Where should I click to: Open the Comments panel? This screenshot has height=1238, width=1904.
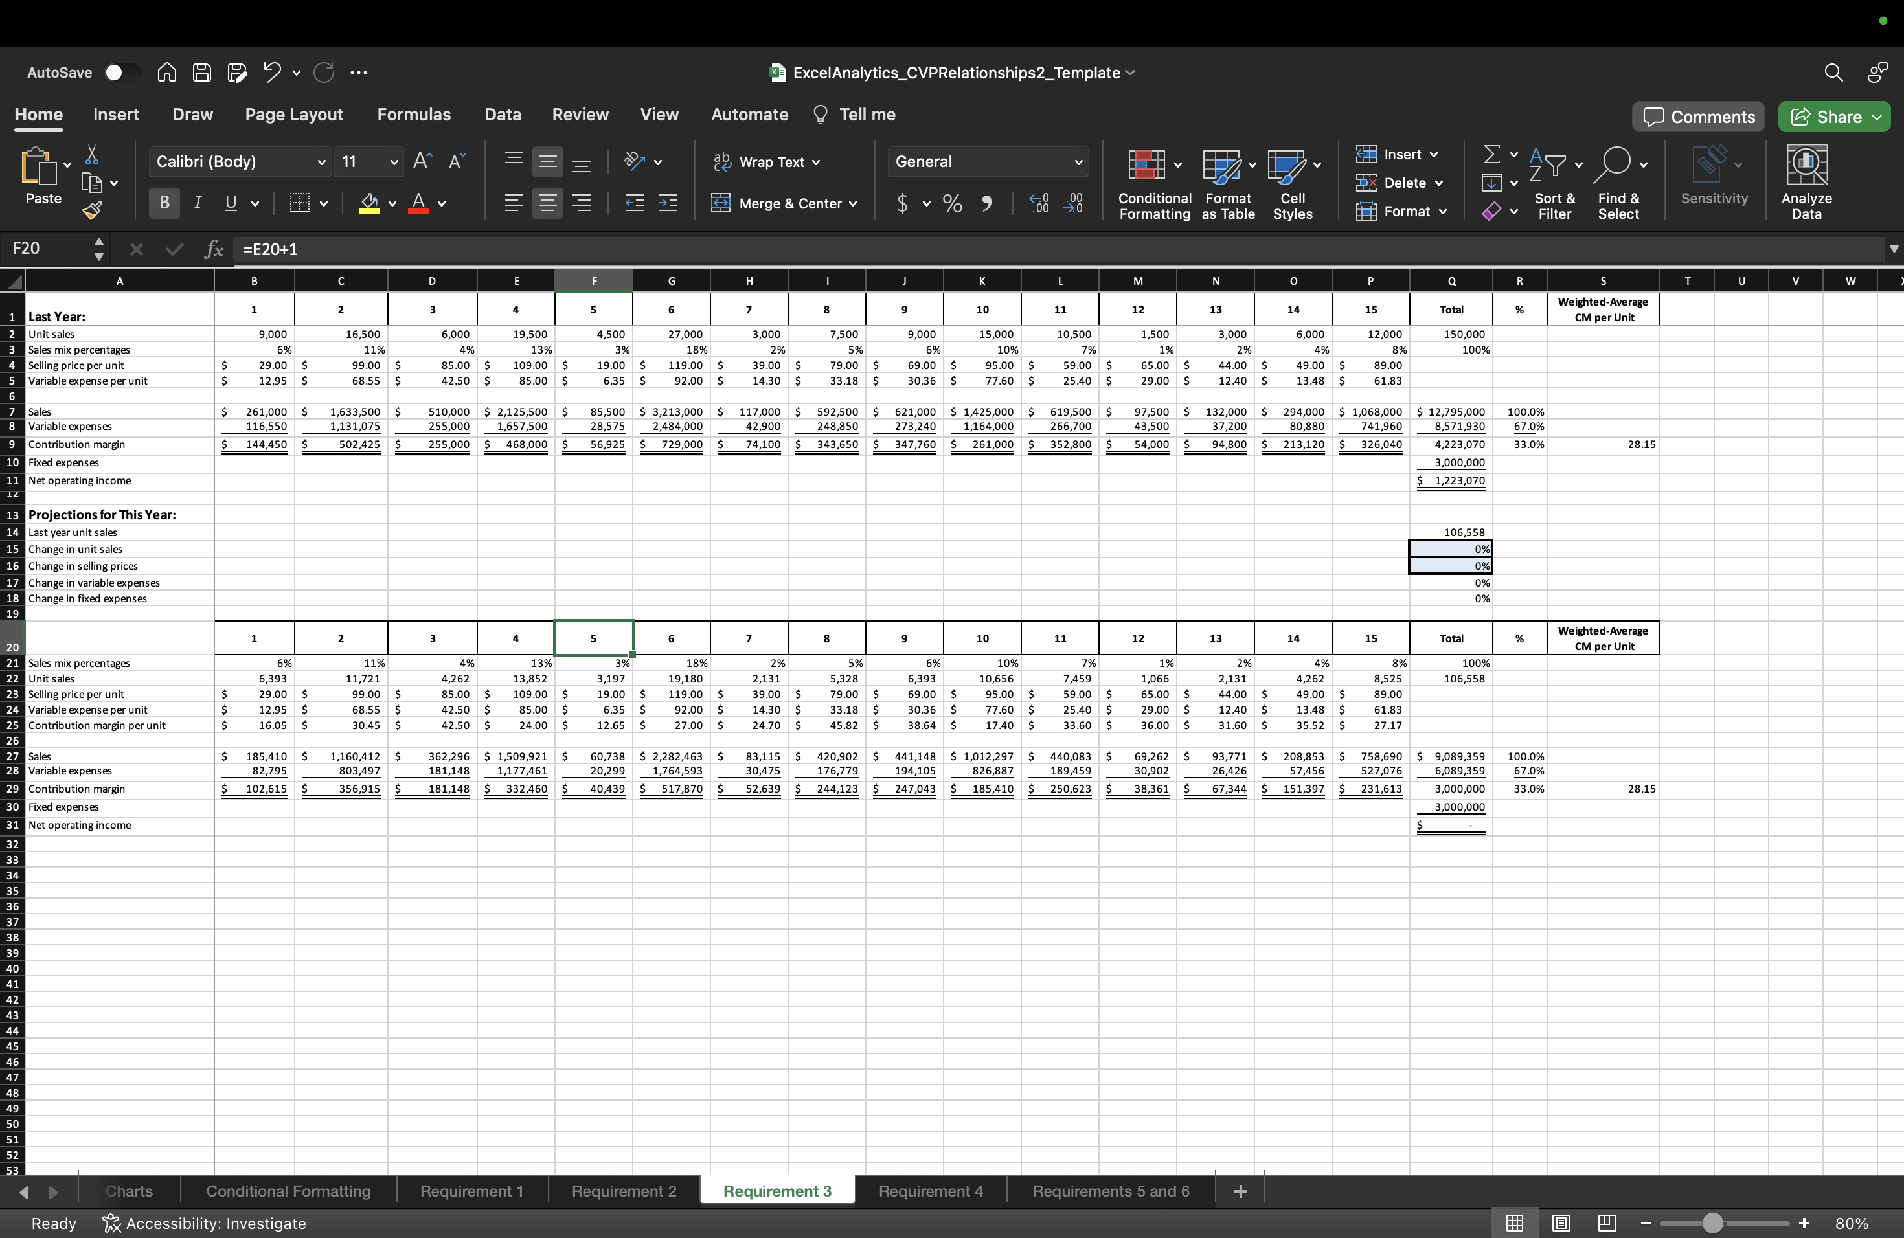(x=1697, y=116)
